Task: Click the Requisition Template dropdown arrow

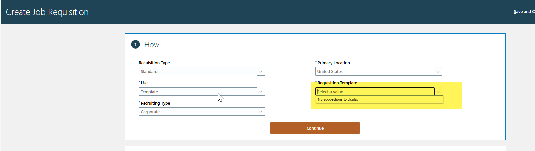Action: (438, 92)
